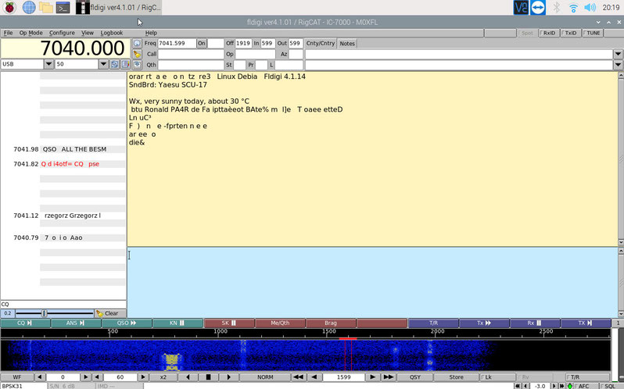The width and height of the screenshot is (624, 389).
Task: Expand the bandwidth 50 dropdown
Action: tap(103, 64)
